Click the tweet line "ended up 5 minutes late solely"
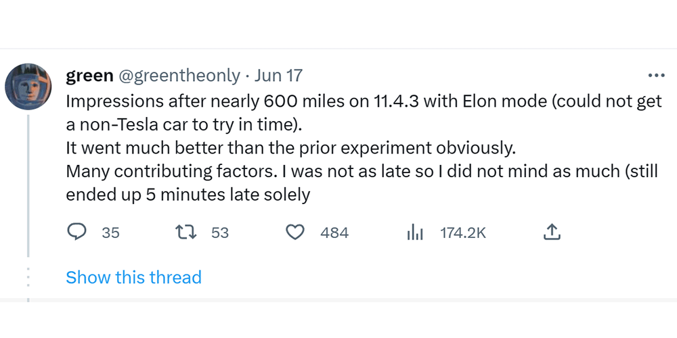677x338 pixels. [188, 195]
